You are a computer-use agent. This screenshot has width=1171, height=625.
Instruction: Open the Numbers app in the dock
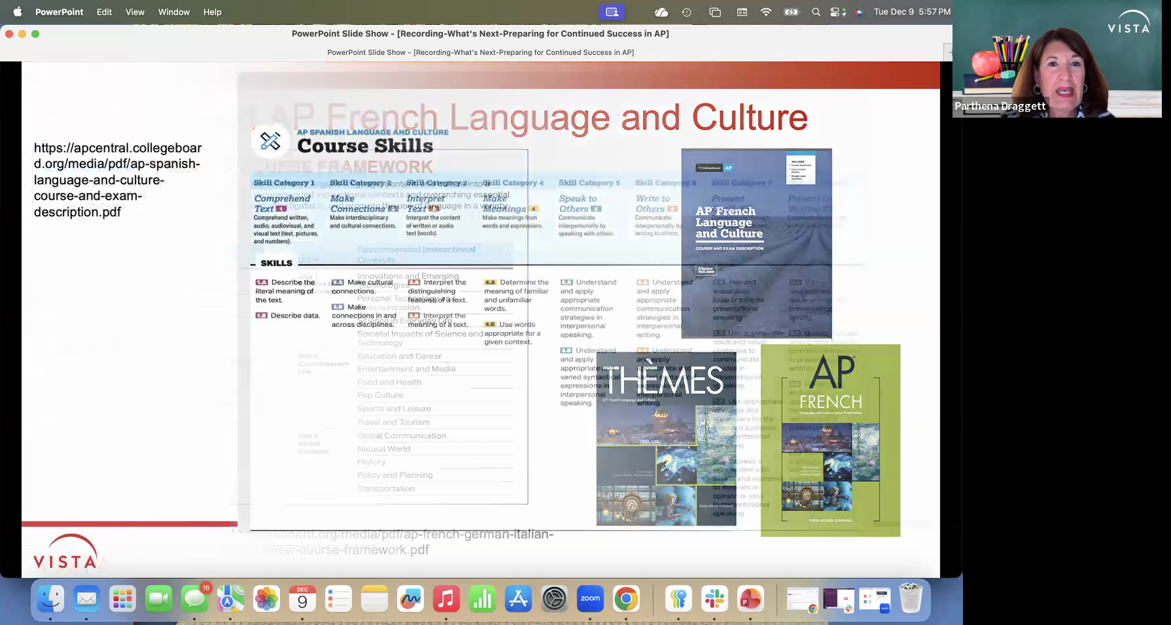tap(482, 599)
